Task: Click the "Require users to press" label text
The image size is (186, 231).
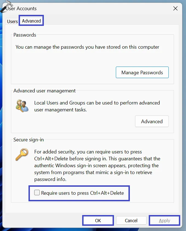Action: point(82,193)
